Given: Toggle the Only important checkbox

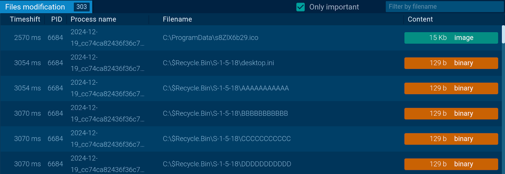Looking at the screenshot, I should coord(300,7).
